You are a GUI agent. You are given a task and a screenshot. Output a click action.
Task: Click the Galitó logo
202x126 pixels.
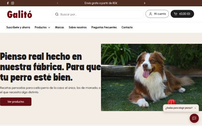coord(20,14)
